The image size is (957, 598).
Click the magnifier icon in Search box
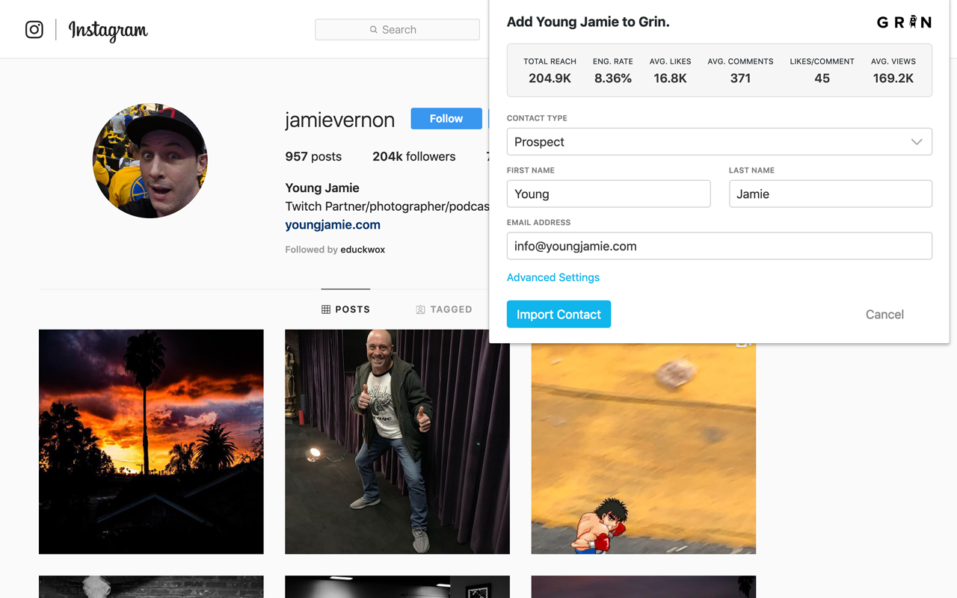tap(374, 30)
